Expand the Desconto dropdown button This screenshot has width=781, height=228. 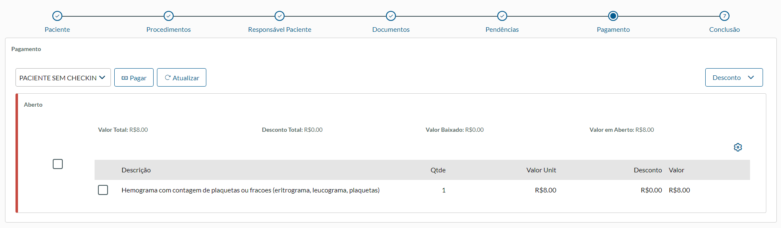[734, 78]
